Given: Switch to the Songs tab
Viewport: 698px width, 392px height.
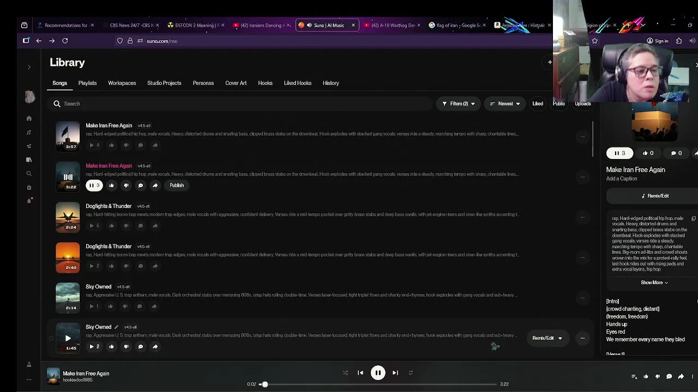Looking at the screenshot, I should pos(59,83).
